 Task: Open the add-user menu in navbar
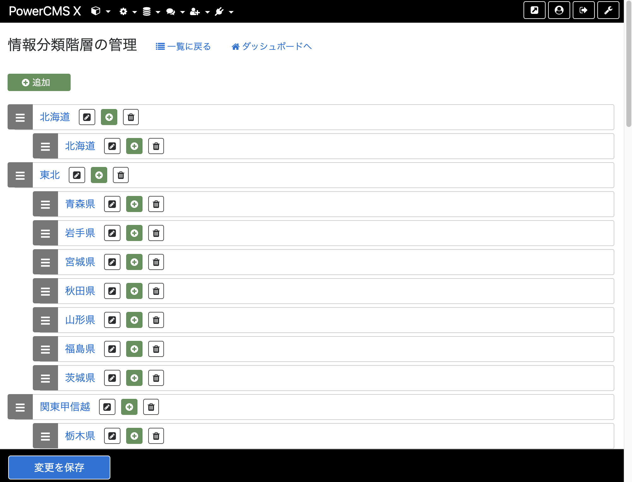tap(200, 12)
